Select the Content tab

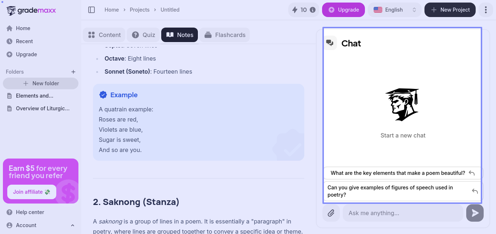(104, 35)
